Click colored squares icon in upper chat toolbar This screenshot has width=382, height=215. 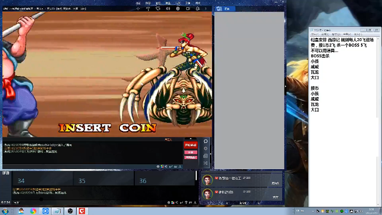point(162,166)
